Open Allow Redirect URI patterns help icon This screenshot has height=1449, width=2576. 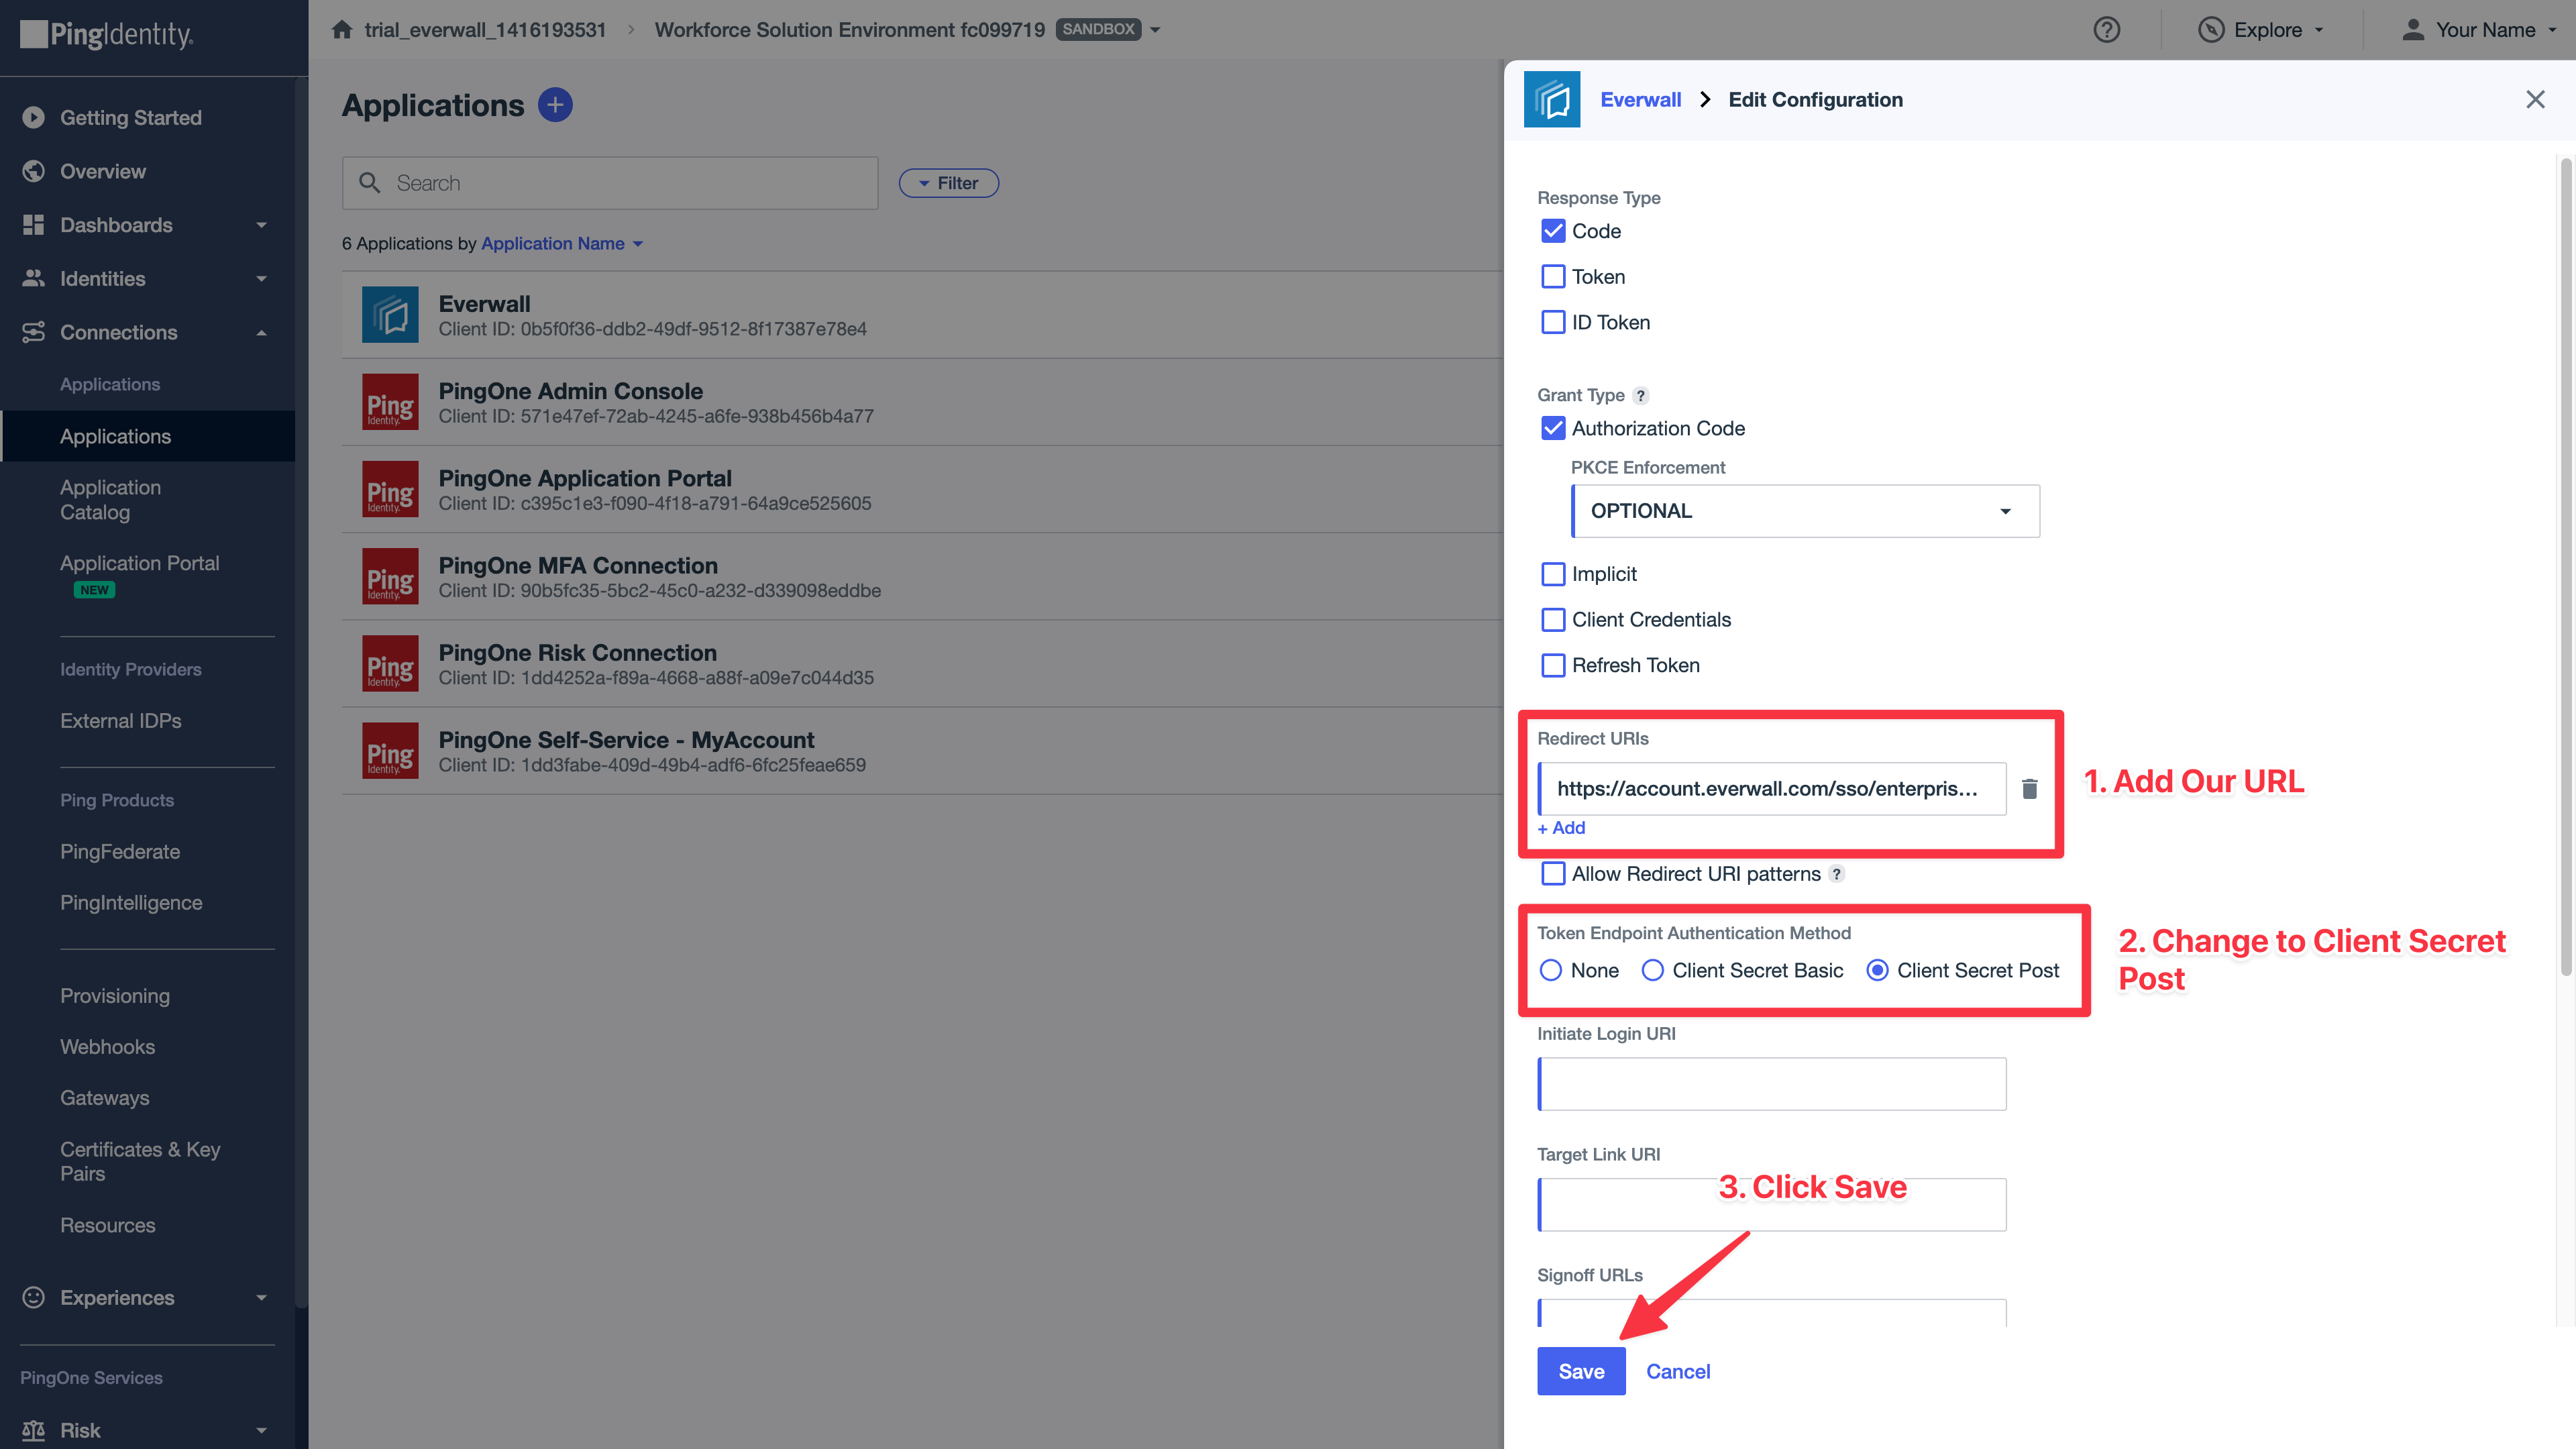coord(1836,874)
